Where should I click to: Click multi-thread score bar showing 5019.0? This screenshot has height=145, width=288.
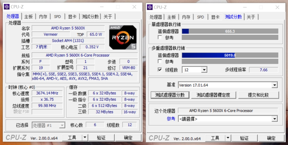[230, 55]
